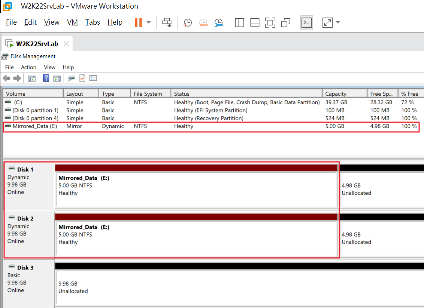
Task: Click 39.37 GB capacity cell for (C:)
Action: tap(336, 102)
